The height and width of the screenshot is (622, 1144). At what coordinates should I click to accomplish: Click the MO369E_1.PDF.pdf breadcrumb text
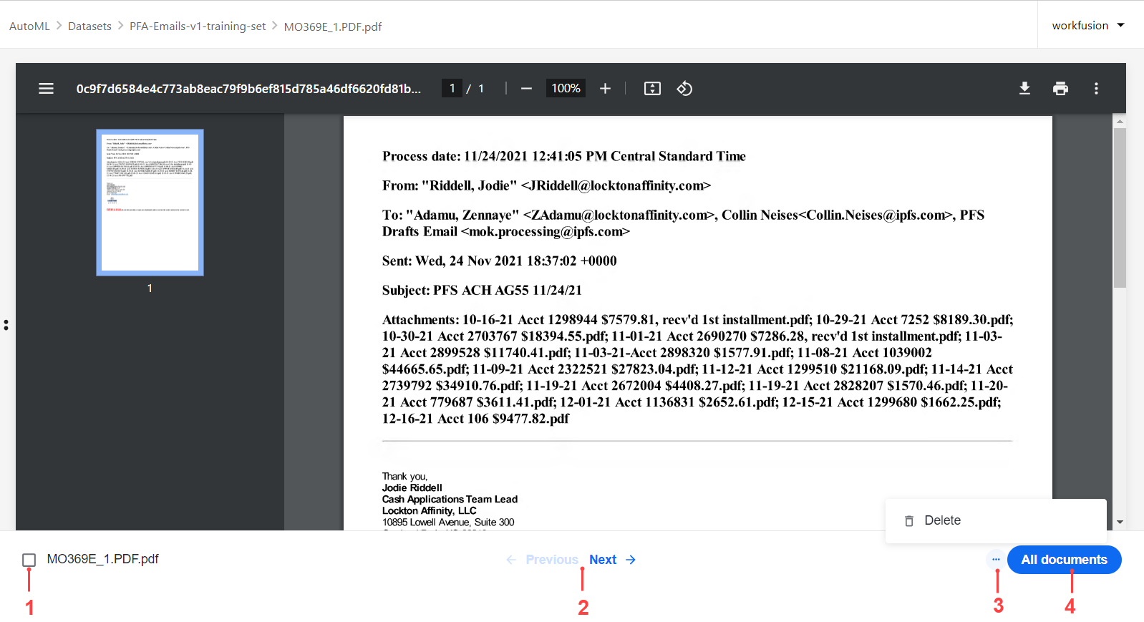click(333, 27)
